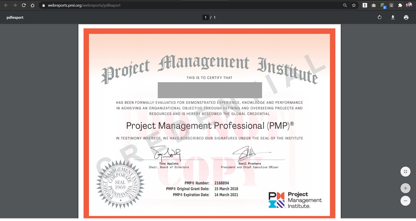Zoom in on the PDF
Viewport: 416px width, 221px height.
pyautogui.click(x=405, y=188)
